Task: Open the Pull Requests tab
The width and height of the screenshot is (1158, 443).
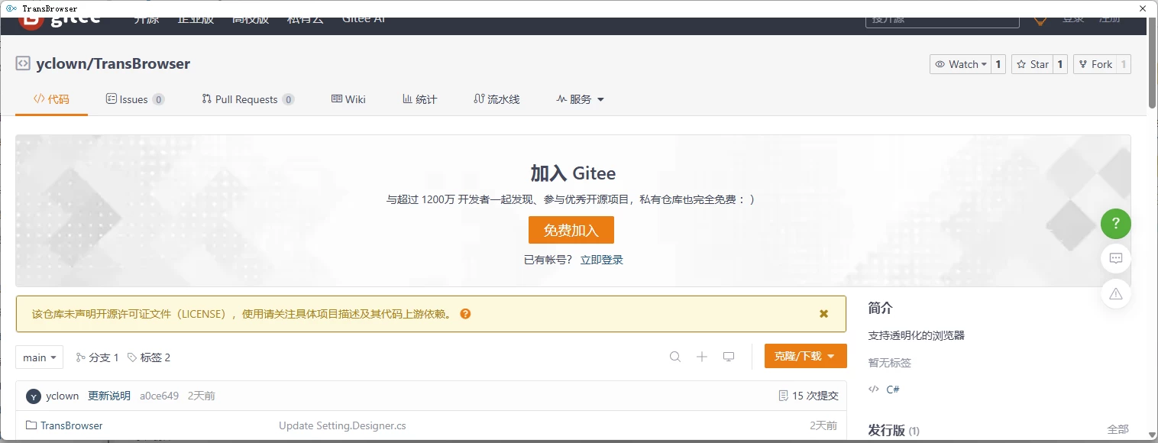Action: 248,99
